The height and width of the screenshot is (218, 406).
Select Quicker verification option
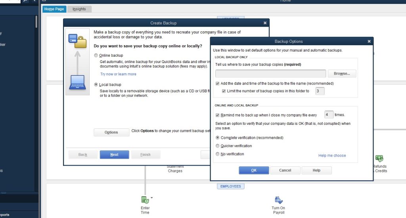(218, 146)
